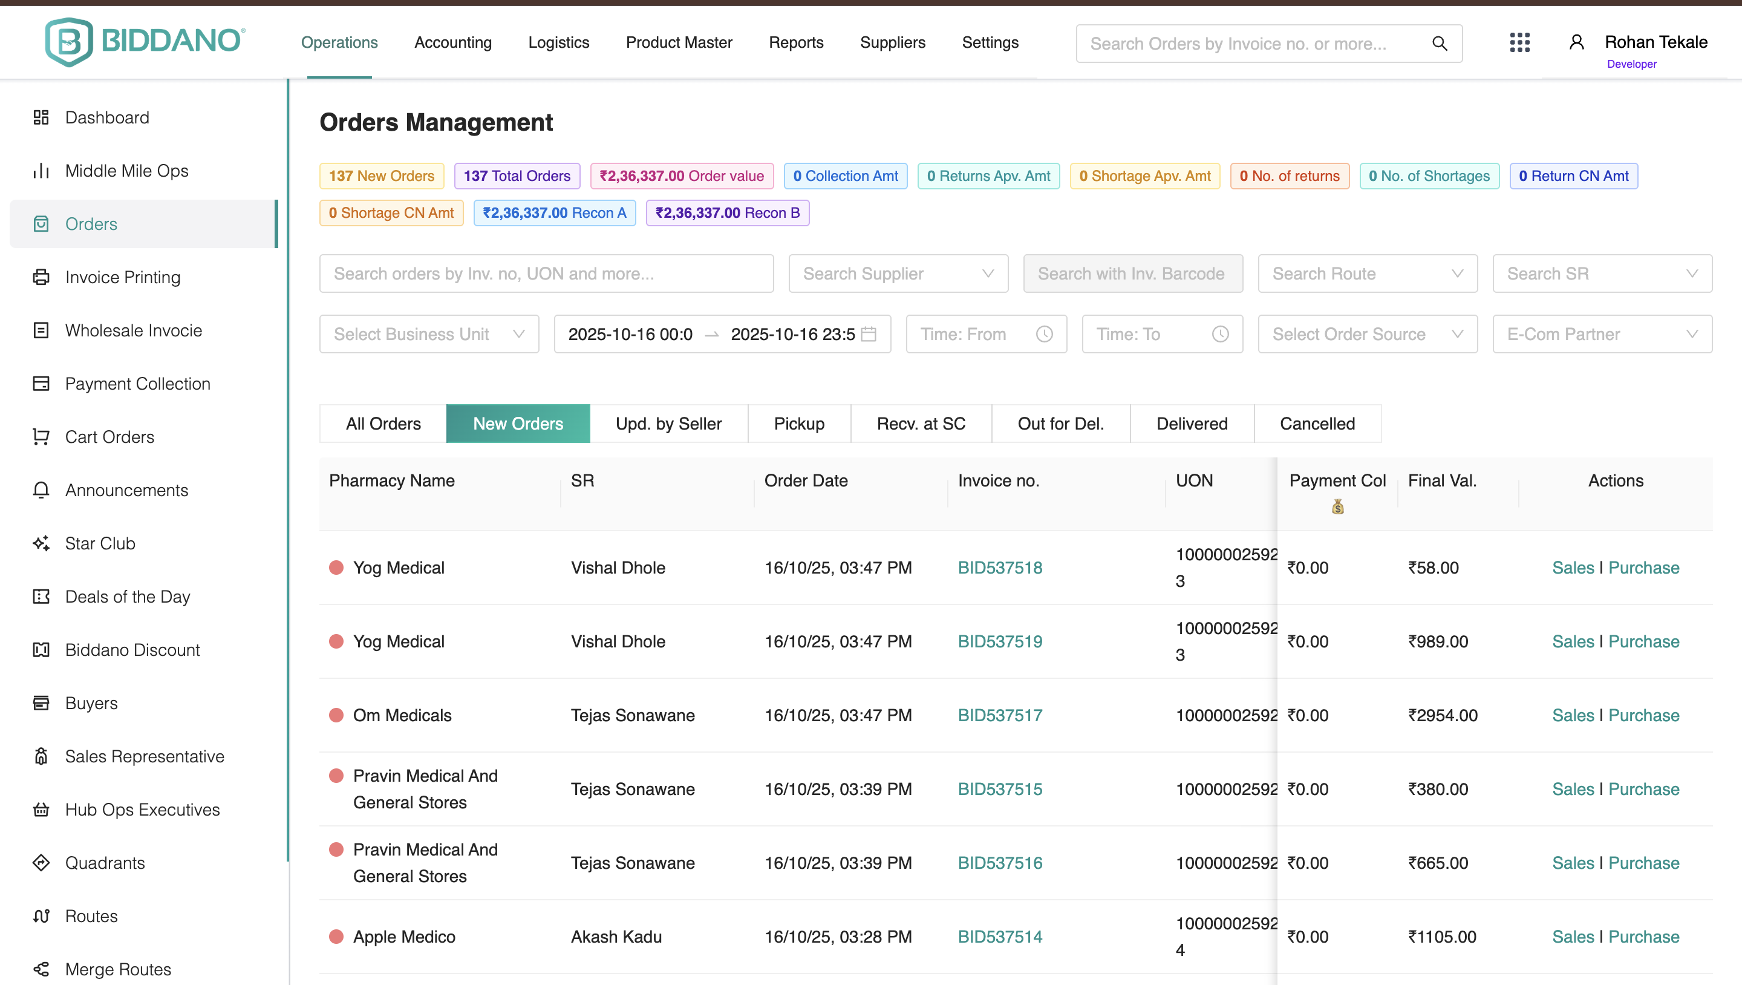Switch to the All Orders tab
Viewport: 1742px width, 985px height.
[383, 424]
